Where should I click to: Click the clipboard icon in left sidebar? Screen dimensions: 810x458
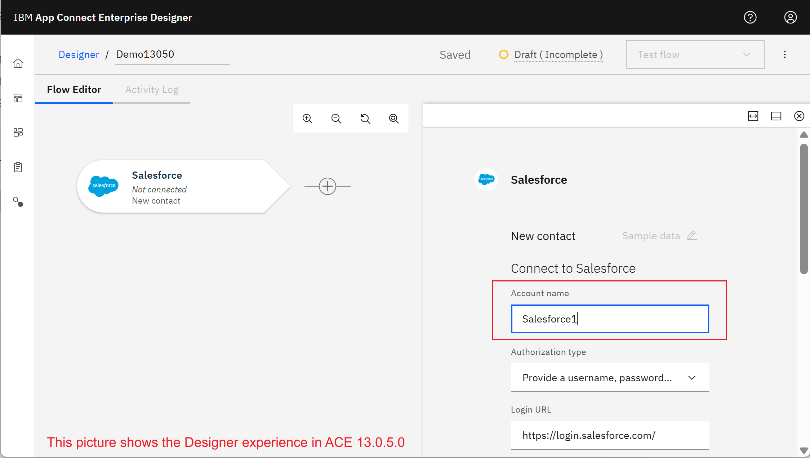point(18,167)
